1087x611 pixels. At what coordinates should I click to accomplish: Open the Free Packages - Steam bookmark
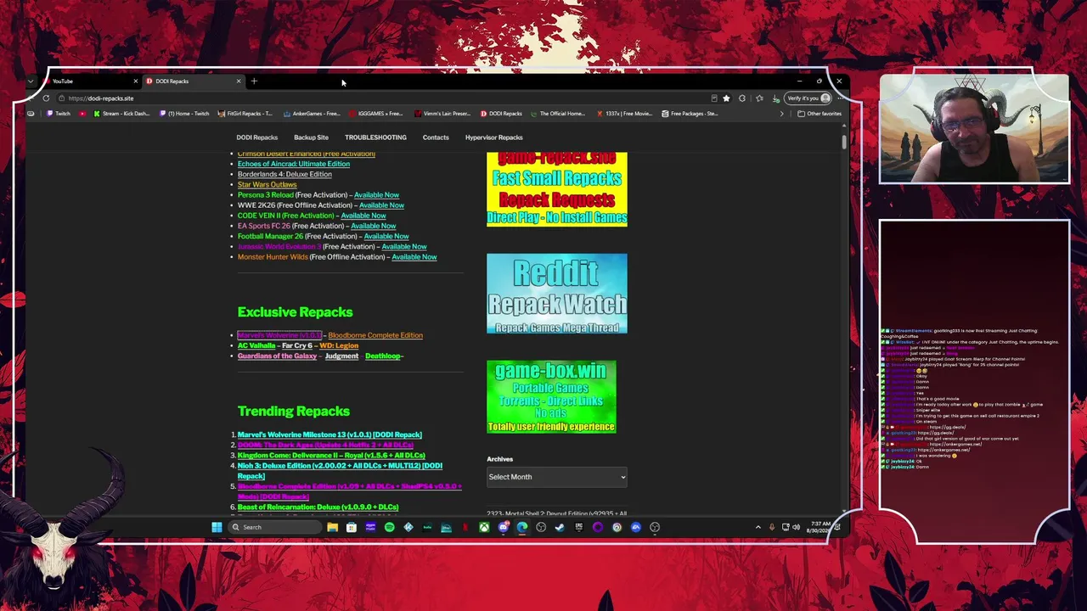click(x=690, y=114)
